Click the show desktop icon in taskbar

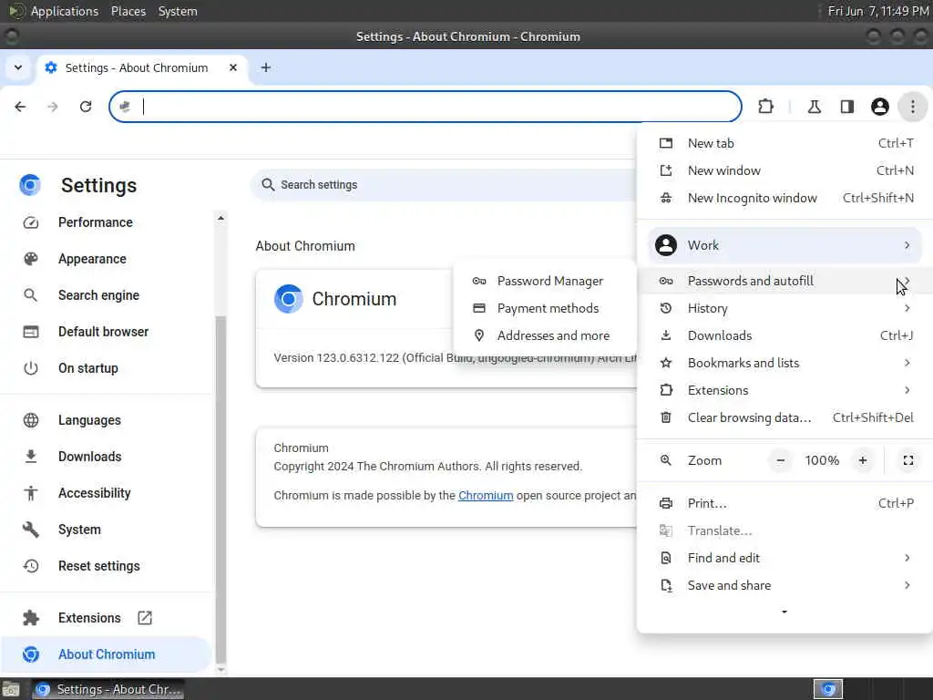[11, 689]
